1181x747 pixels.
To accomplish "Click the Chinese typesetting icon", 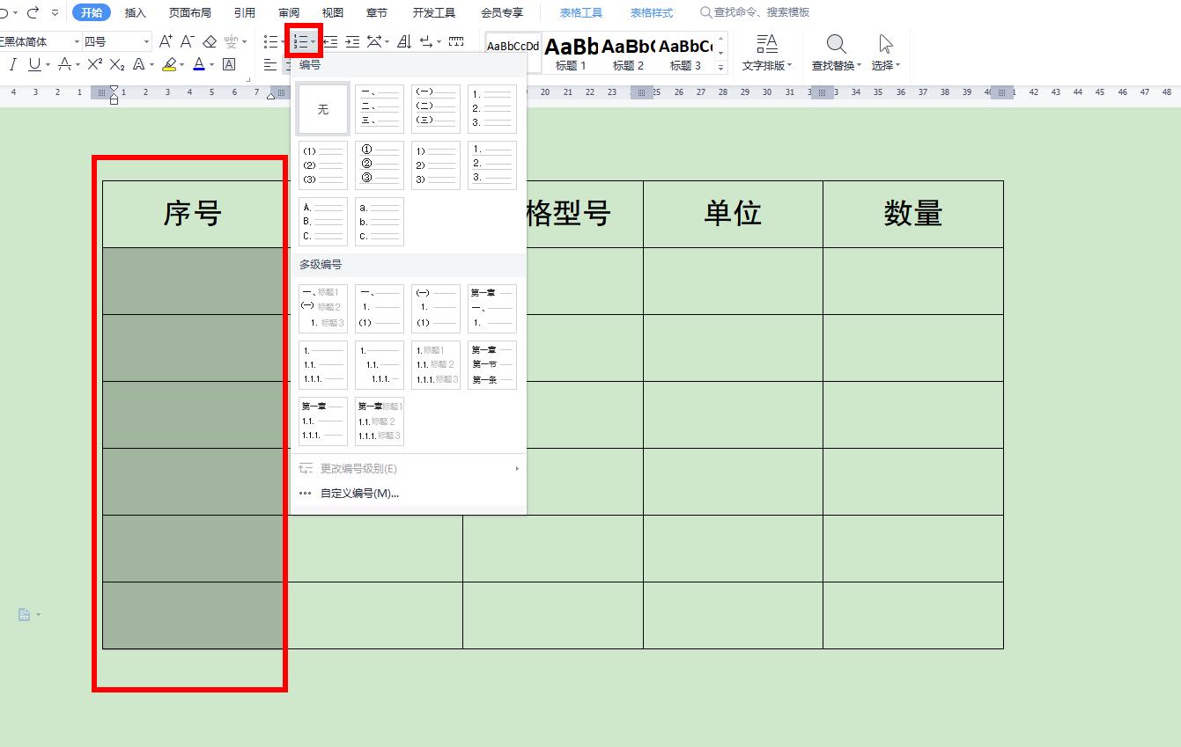I will pos(375,41).
